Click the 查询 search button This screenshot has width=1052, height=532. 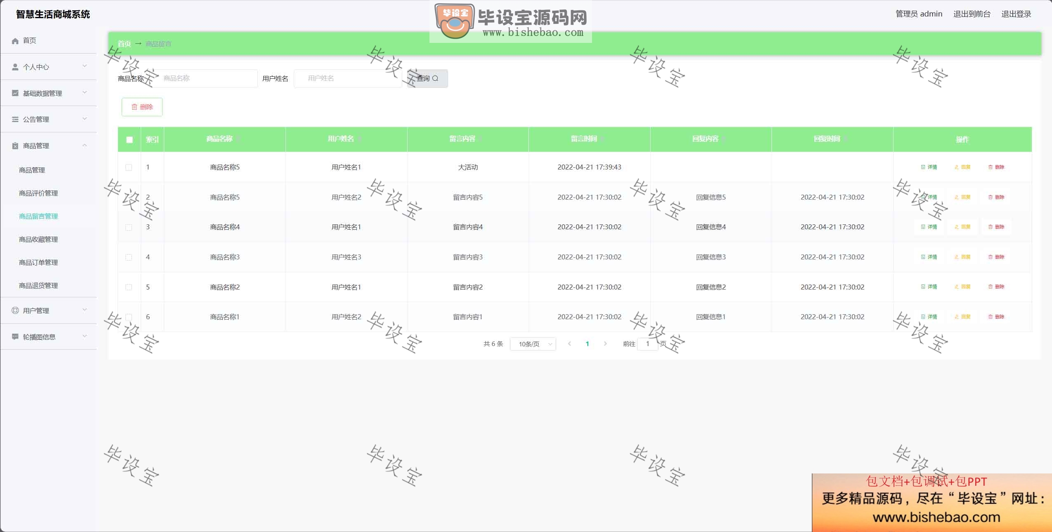[x=427, y=78]
